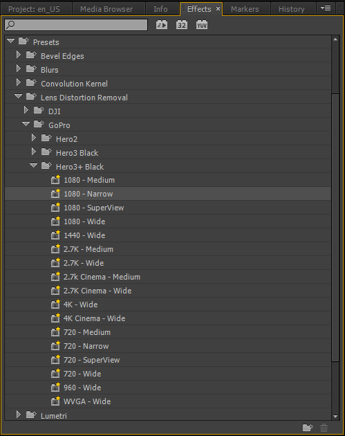Click the search magnifier icon

click(x=10, y=25)
